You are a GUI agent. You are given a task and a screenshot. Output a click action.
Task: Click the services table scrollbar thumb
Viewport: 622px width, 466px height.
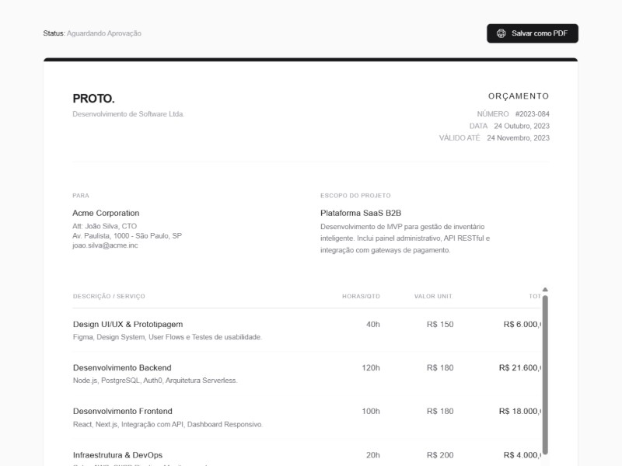click(545, 373)
